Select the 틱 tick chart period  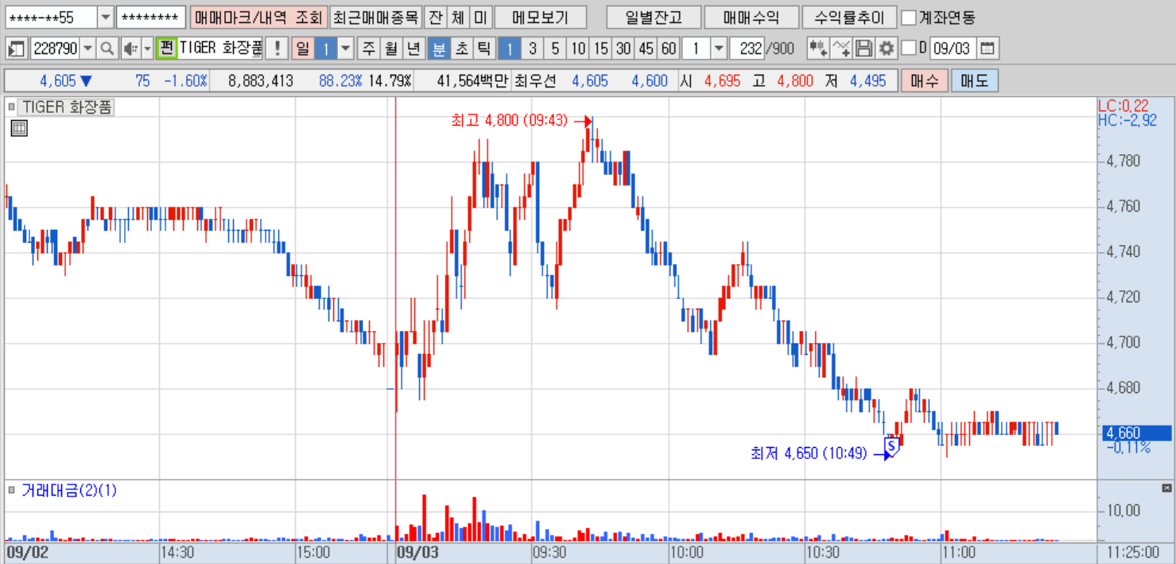pos(483,49)
